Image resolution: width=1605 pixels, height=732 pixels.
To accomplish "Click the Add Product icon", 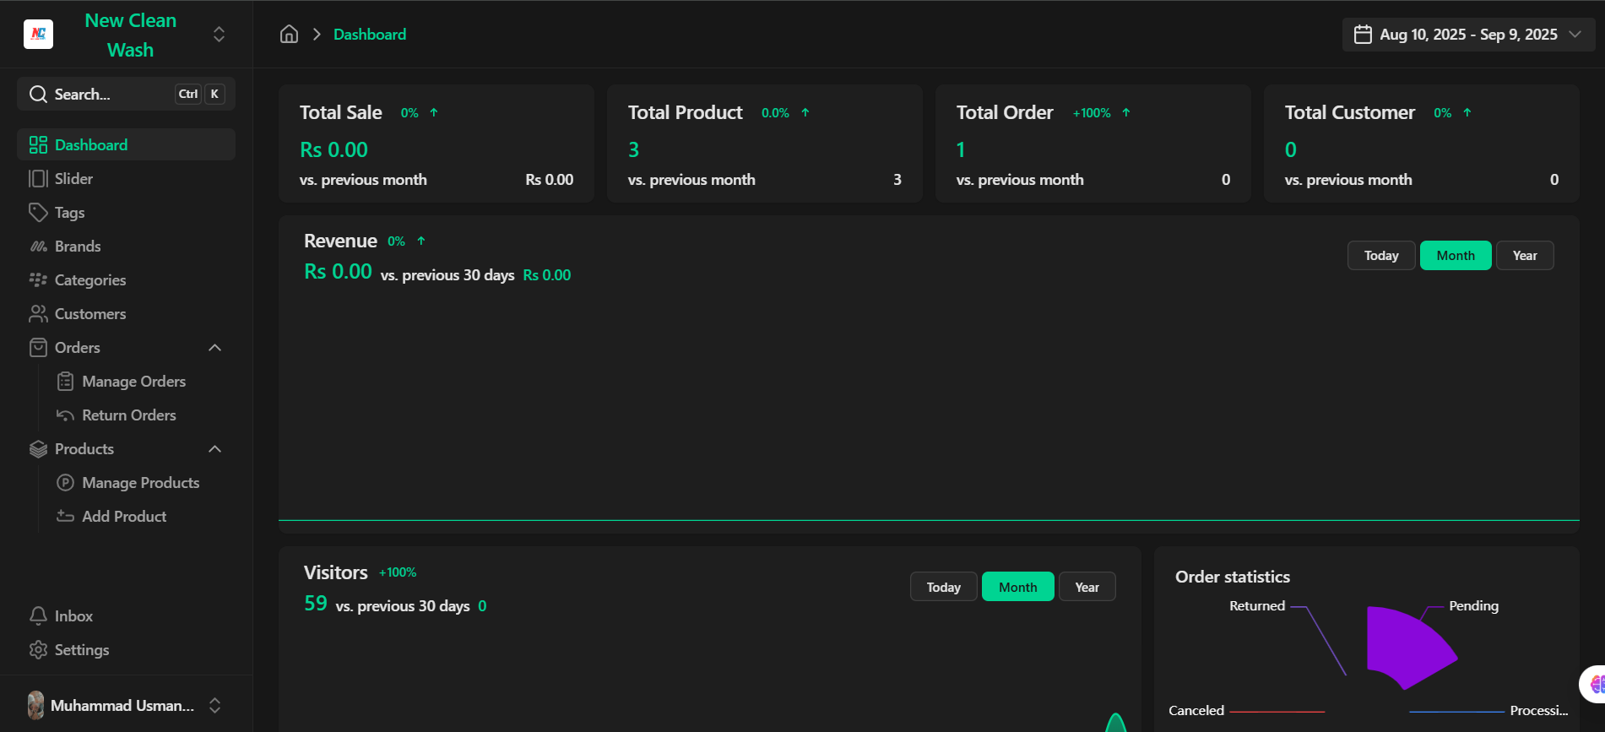I will 65,516.
